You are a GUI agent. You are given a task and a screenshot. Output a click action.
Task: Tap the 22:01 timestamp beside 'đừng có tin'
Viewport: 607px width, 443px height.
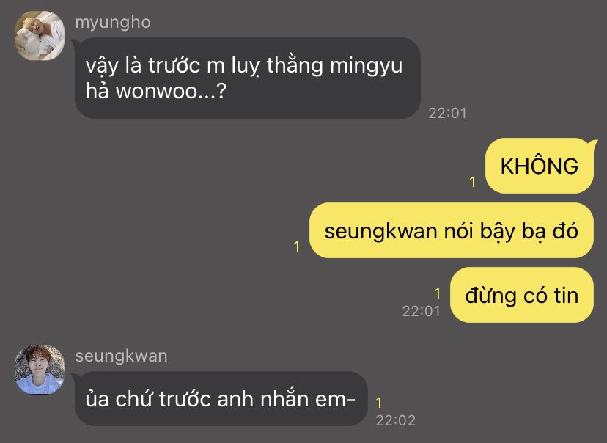pos(422,311)
